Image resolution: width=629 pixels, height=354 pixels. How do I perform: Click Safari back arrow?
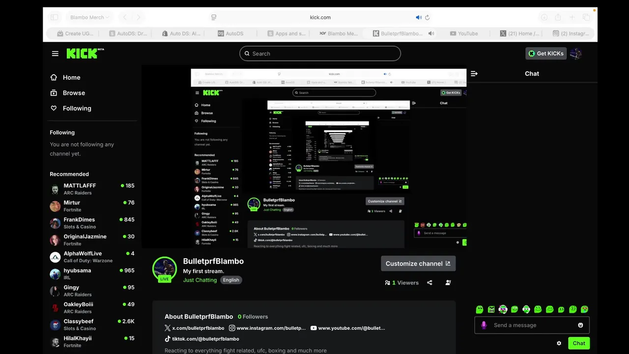tap(125, 17)
